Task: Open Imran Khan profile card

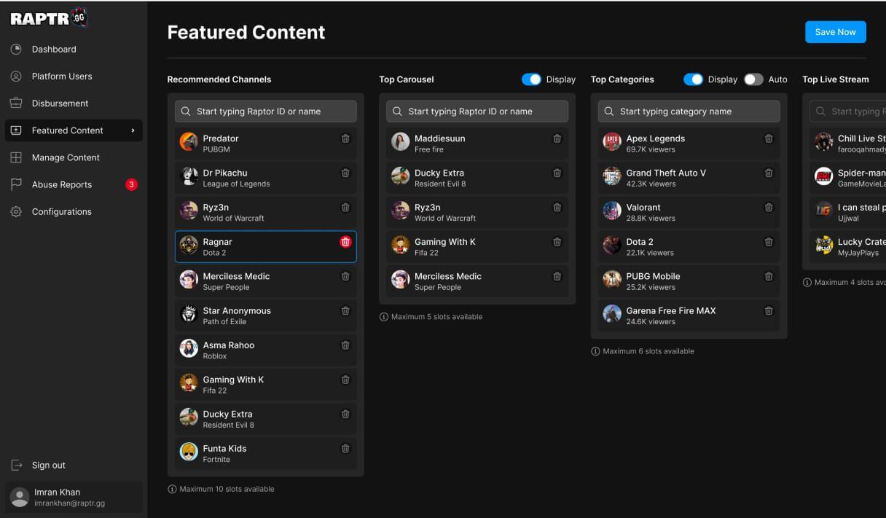Action: coord(74,497)
